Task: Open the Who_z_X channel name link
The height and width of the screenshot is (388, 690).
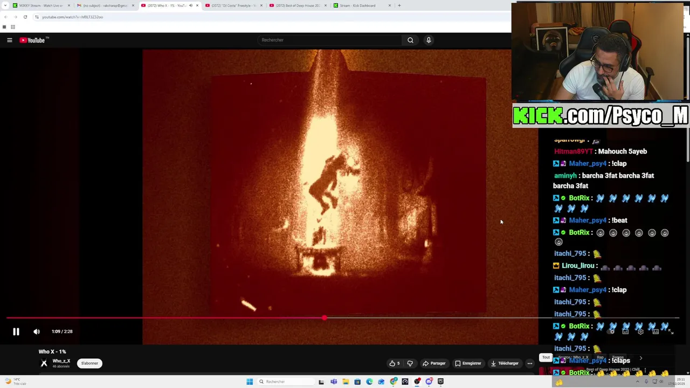Action: (61, 361)
